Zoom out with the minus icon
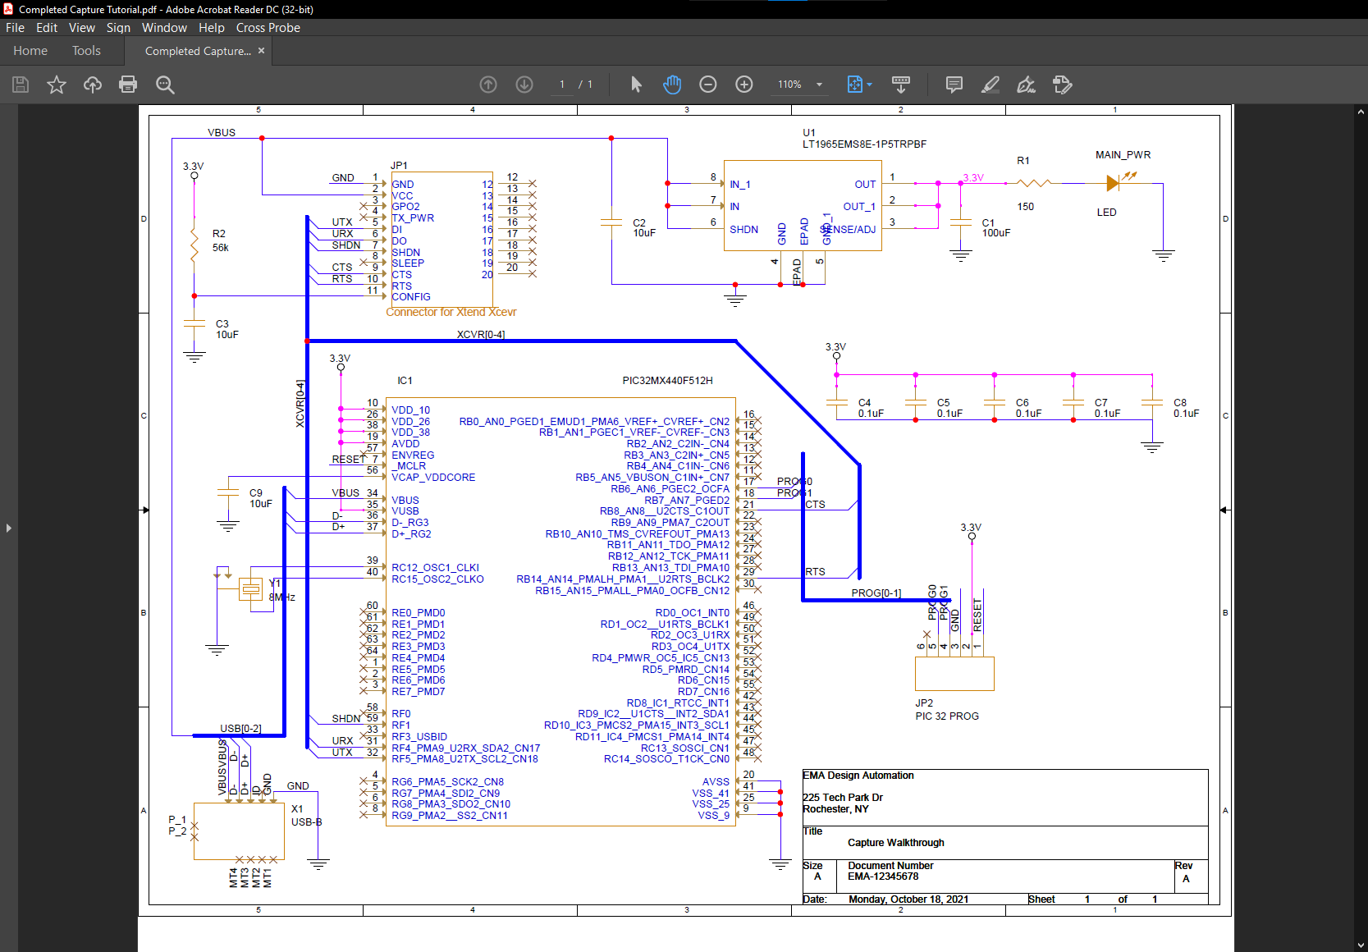Screen dimensions: 1368x952 tap(708, 85)
